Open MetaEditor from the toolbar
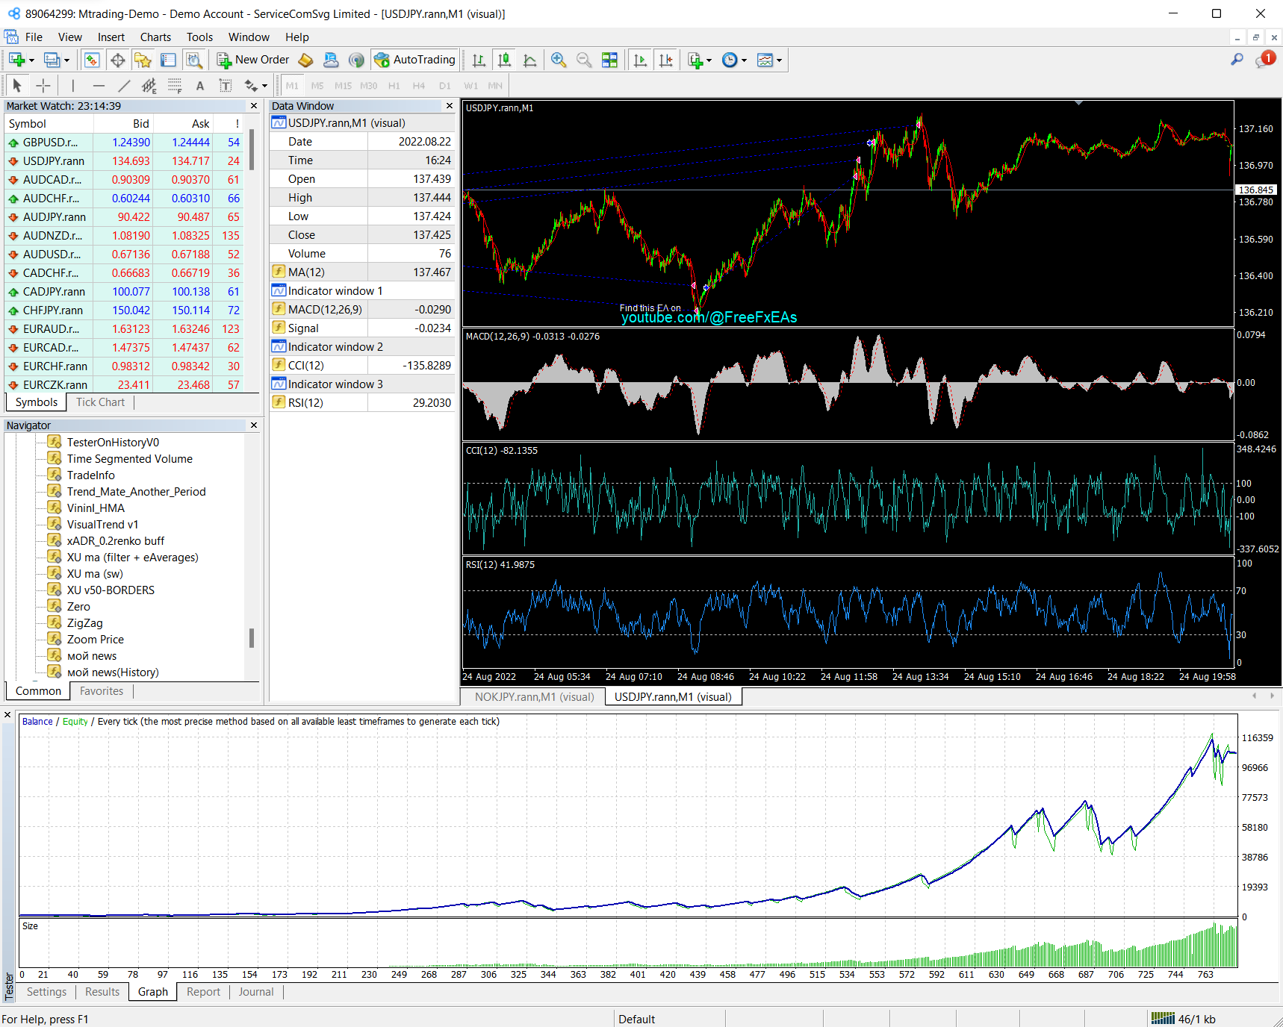 tap(305, 60)
